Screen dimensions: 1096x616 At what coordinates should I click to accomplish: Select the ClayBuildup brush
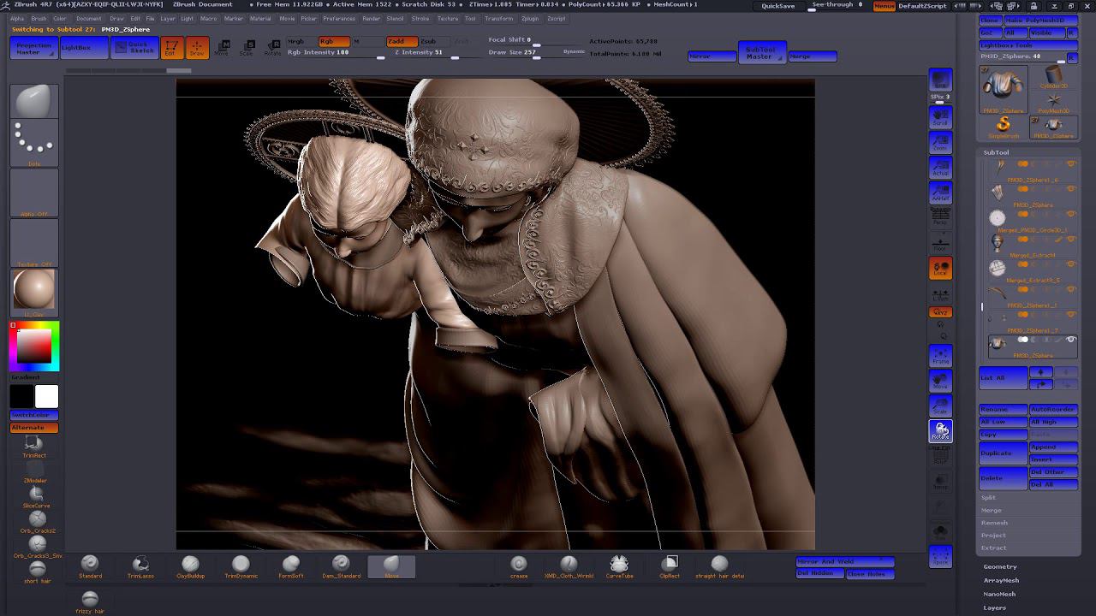coord(190,566)
